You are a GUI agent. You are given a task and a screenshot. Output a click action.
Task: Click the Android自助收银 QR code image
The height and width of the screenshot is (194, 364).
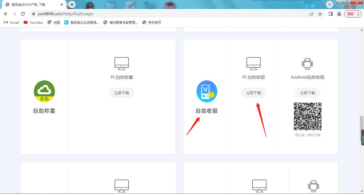[308, 116]
